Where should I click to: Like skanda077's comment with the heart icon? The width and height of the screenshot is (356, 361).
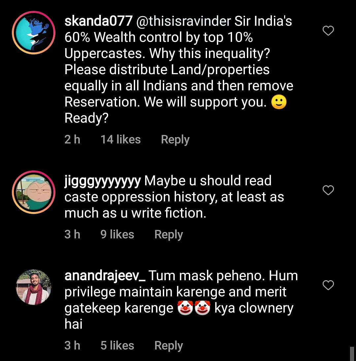pyautogui.click(x=328, y=31)
